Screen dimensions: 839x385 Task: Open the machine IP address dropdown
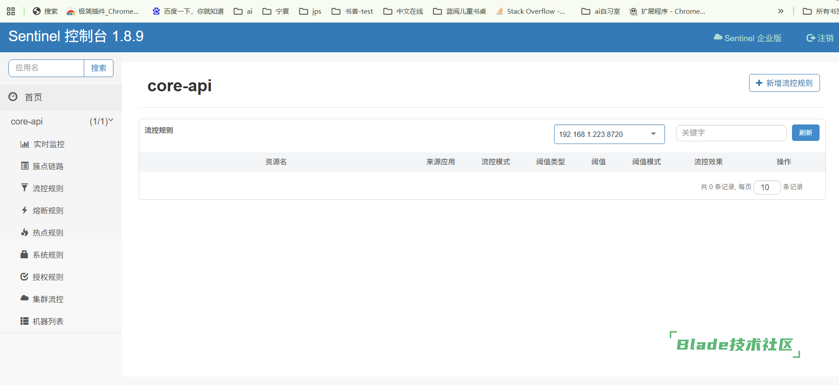click(609, 134)
